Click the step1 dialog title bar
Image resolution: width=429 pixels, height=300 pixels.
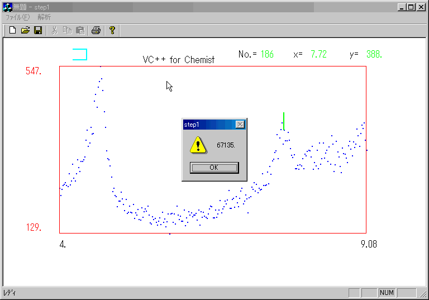coord(214,125)
